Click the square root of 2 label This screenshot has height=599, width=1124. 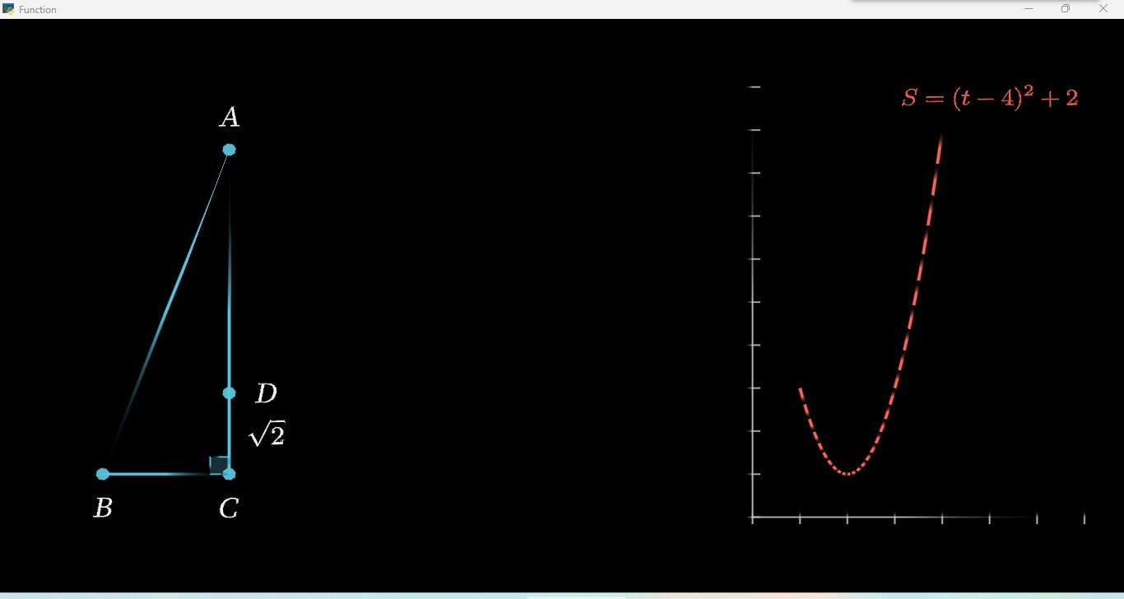pos(267,433)
